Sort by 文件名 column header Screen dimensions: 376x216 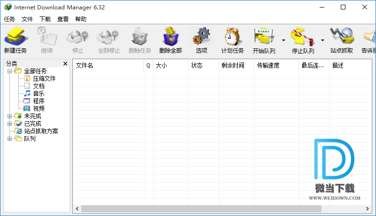tap(108, 65)
